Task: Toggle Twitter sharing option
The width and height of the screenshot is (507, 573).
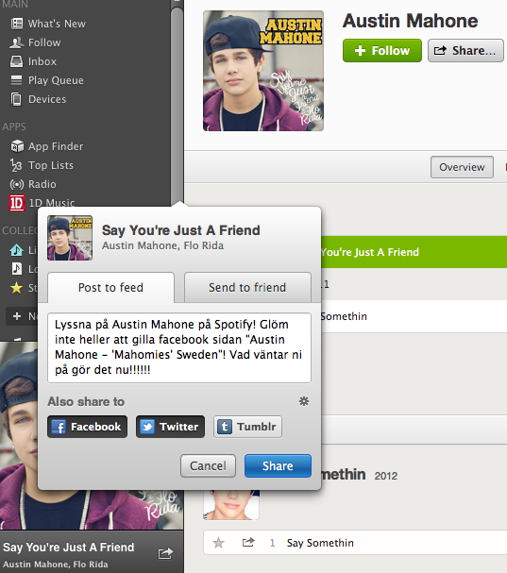Action: coord(170,427)
